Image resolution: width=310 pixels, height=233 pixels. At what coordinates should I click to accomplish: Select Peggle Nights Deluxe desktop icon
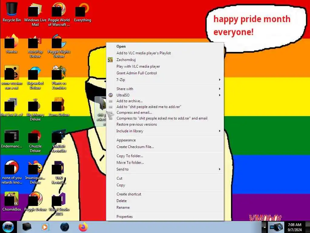coord(59,46)
